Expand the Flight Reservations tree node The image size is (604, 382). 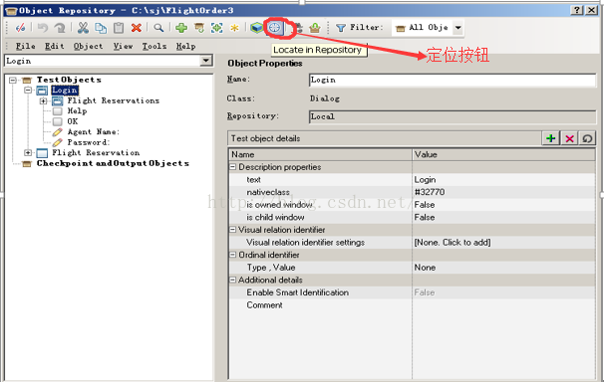click(x=43, y=101)
